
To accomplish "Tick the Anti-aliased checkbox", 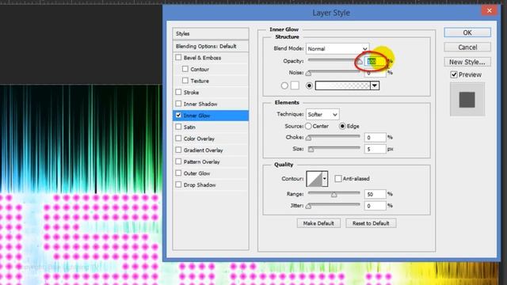I will coord(338,178).
